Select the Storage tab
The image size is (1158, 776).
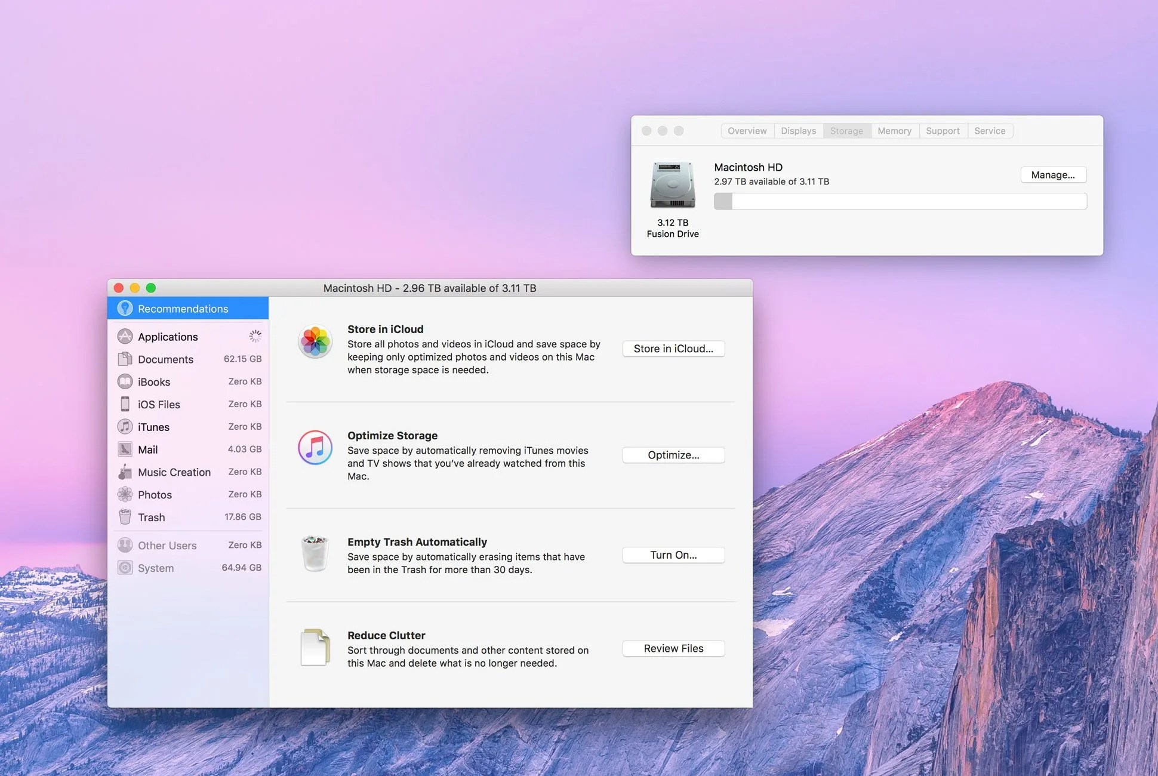[847, 131]
